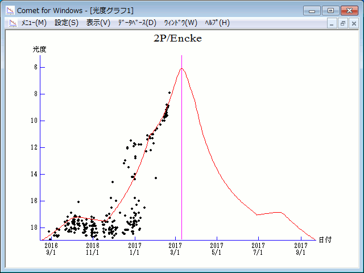Click the 2016 9/1 date label
Screen dimensions: 364x273
51,249
